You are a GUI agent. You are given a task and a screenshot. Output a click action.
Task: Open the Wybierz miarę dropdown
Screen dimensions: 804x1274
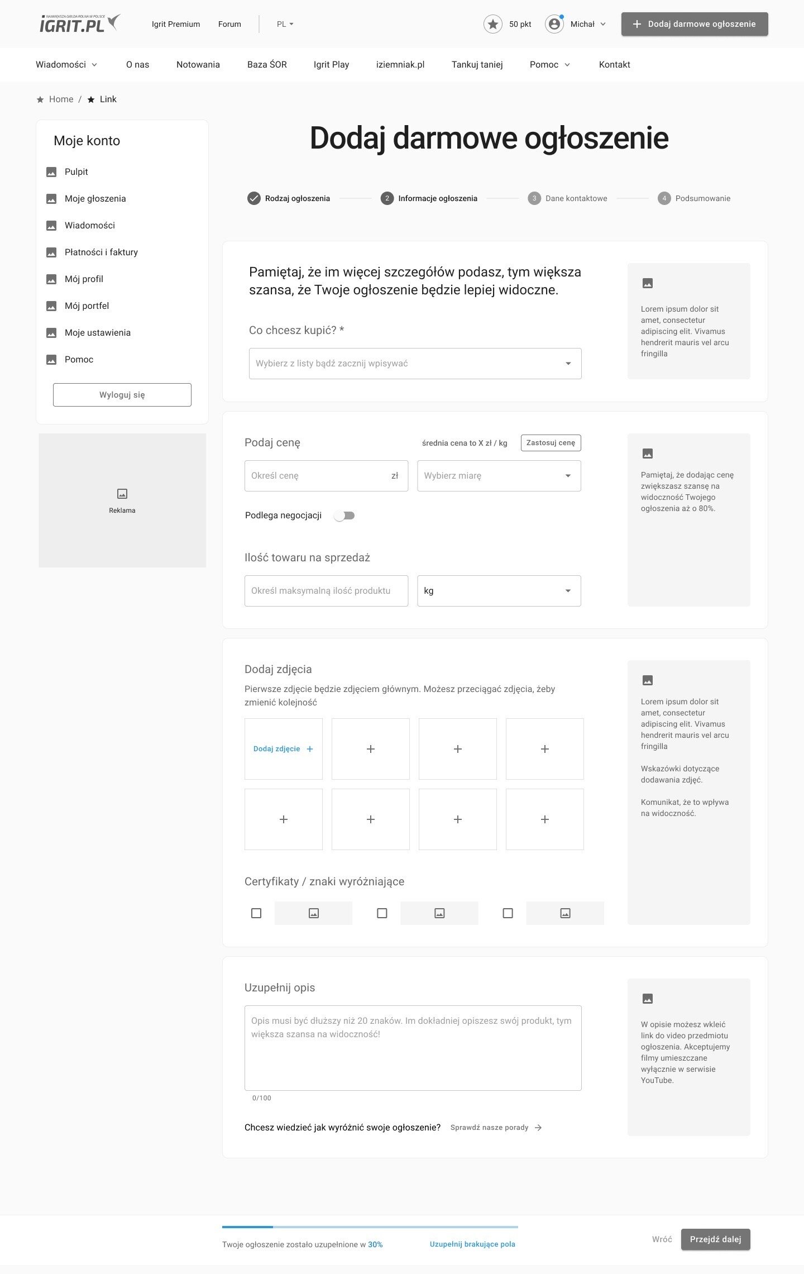(499, 476)
